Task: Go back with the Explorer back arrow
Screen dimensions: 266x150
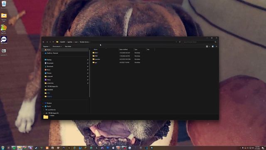Action: point(44,42)
